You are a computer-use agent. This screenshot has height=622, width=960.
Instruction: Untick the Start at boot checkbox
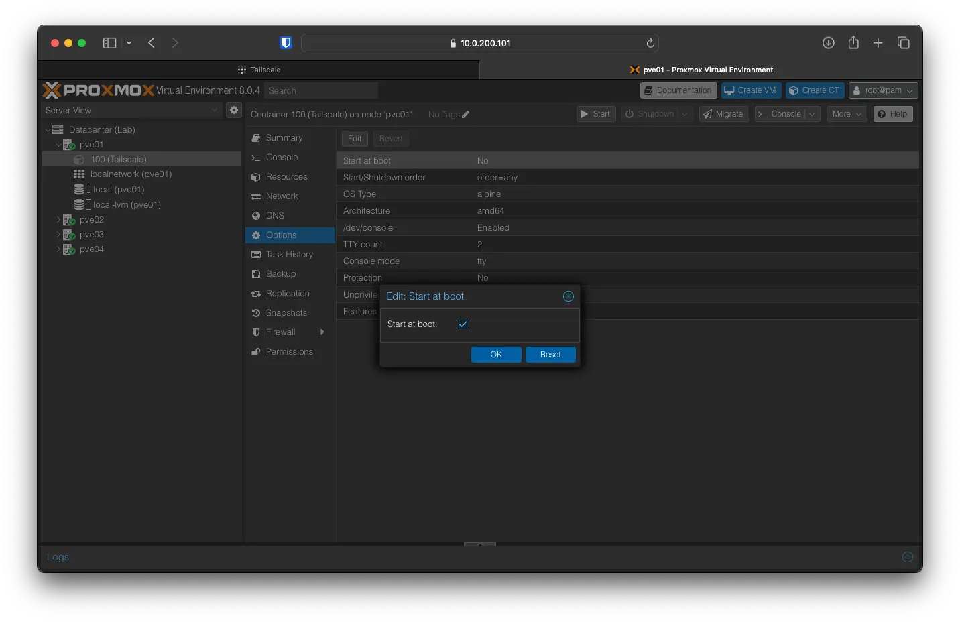[x=463, y=324]
